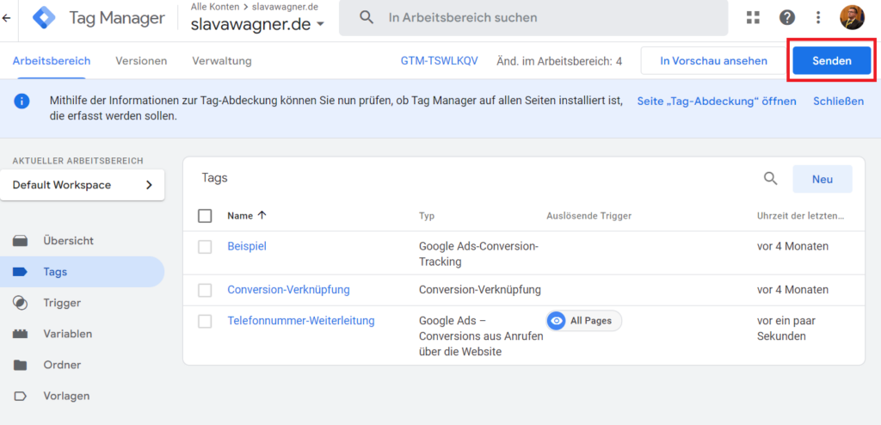This screenshot has height=425, width=881.
Task: Open the help question mark icon
Action: (x=786, y=17)
